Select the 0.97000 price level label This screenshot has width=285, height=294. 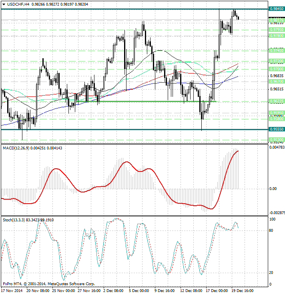click(x=277, y=69)
